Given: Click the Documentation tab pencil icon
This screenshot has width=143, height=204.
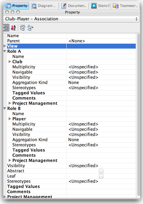Looking at the screenshot, I should tap(64, 6).
